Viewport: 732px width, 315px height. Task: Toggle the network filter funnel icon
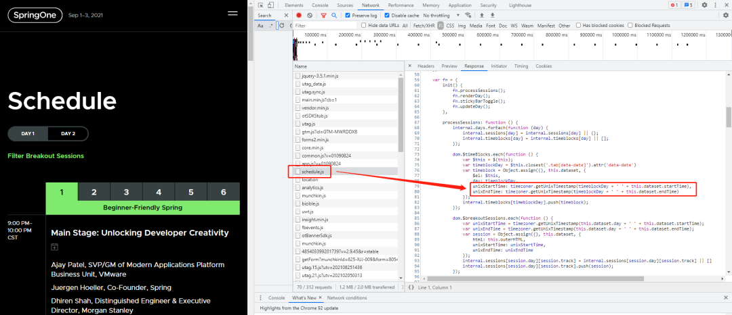pos(323,16)
